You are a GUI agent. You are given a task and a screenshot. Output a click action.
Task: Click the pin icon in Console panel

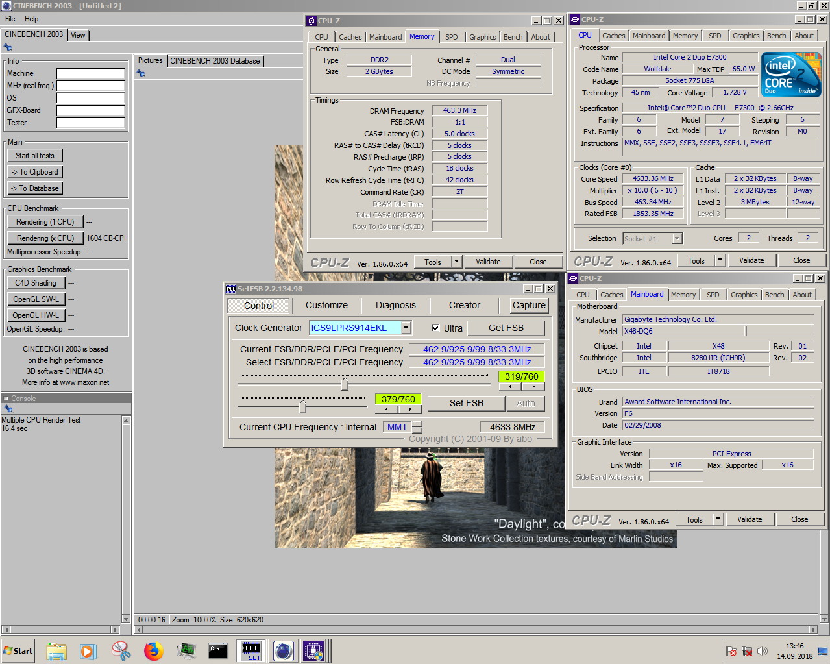pyautogui.click(x=8, y=409)
